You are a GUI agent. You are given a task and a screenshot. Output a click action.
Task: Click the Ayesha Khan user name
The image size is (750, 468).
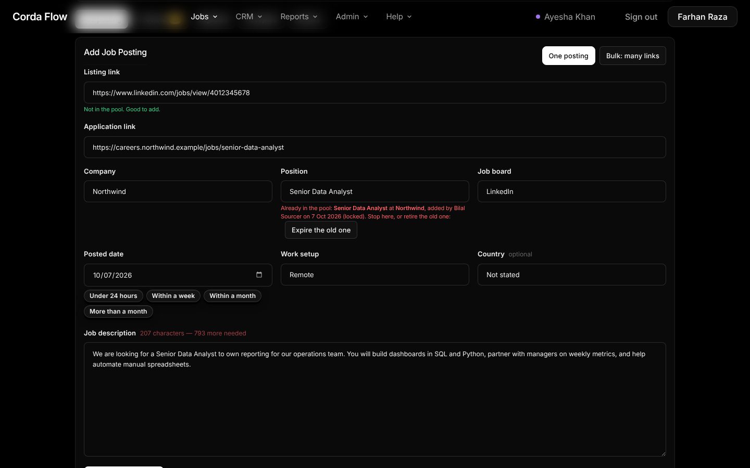(570, 17)
